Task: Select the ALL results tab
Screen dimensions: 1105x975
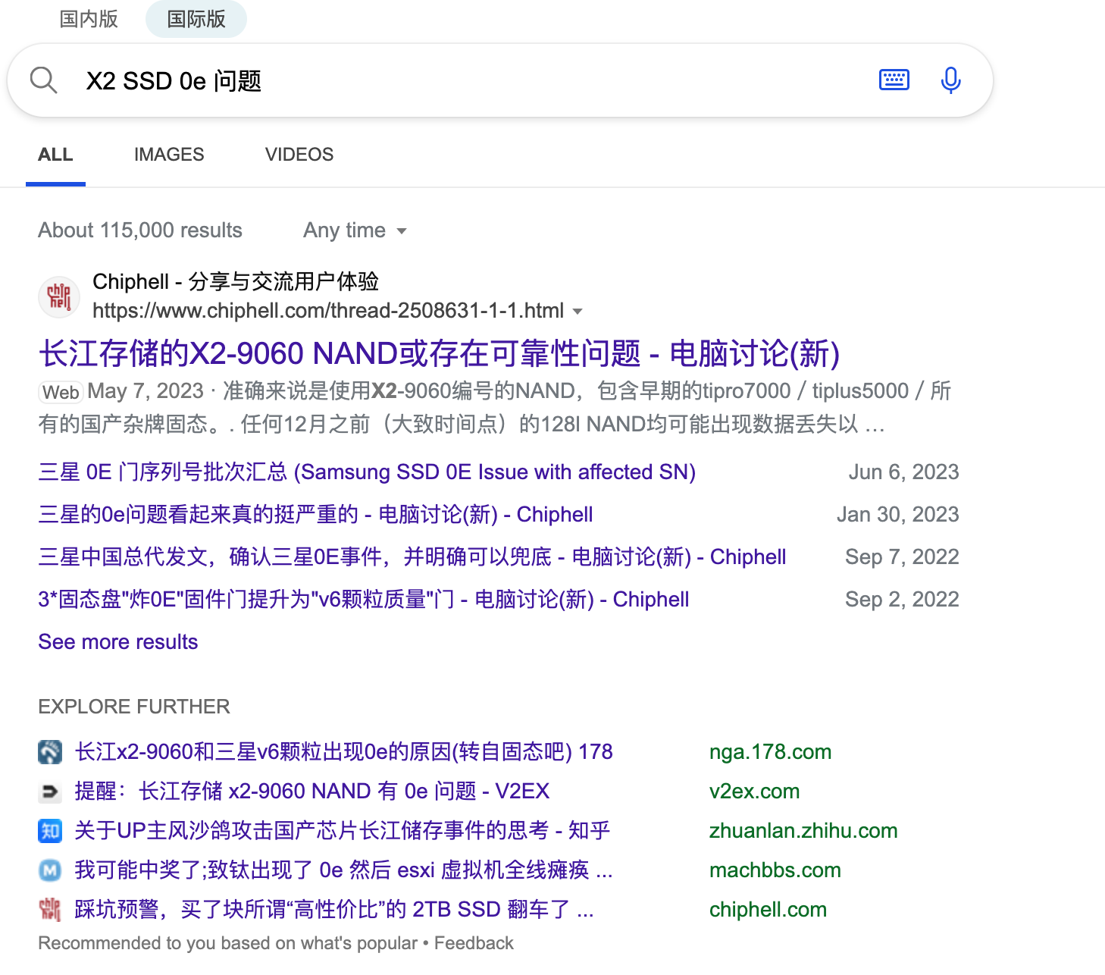Action: coord(55,155)
